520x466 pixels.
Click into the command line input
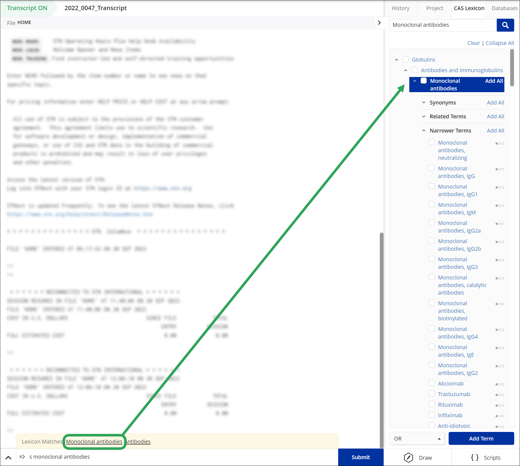pos(177,457)
